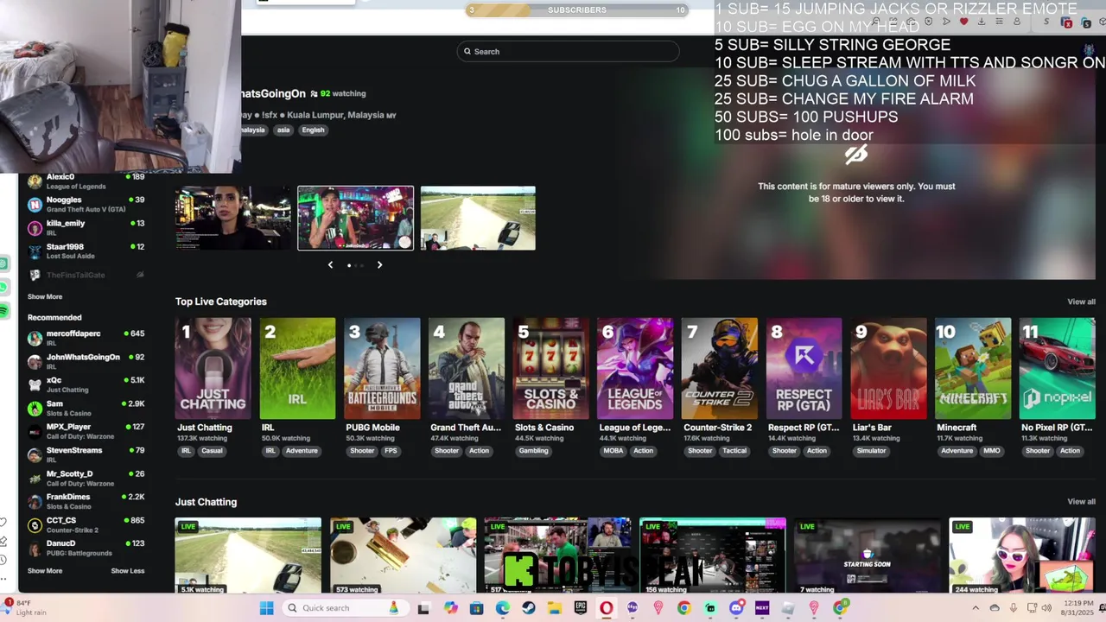Click the Kick search field
Viewport: 1106px width, 622px height.
[x=568, y=52]
